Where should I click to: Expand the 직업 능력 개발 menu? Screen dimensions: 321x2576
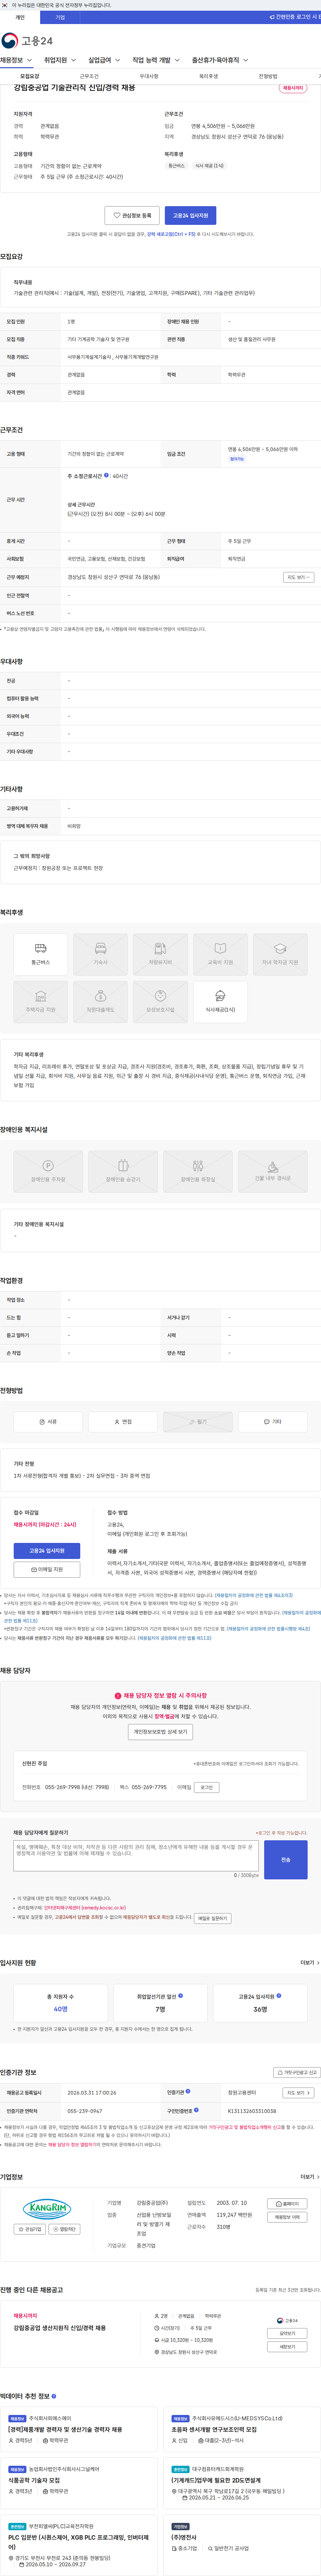[156, 60]
